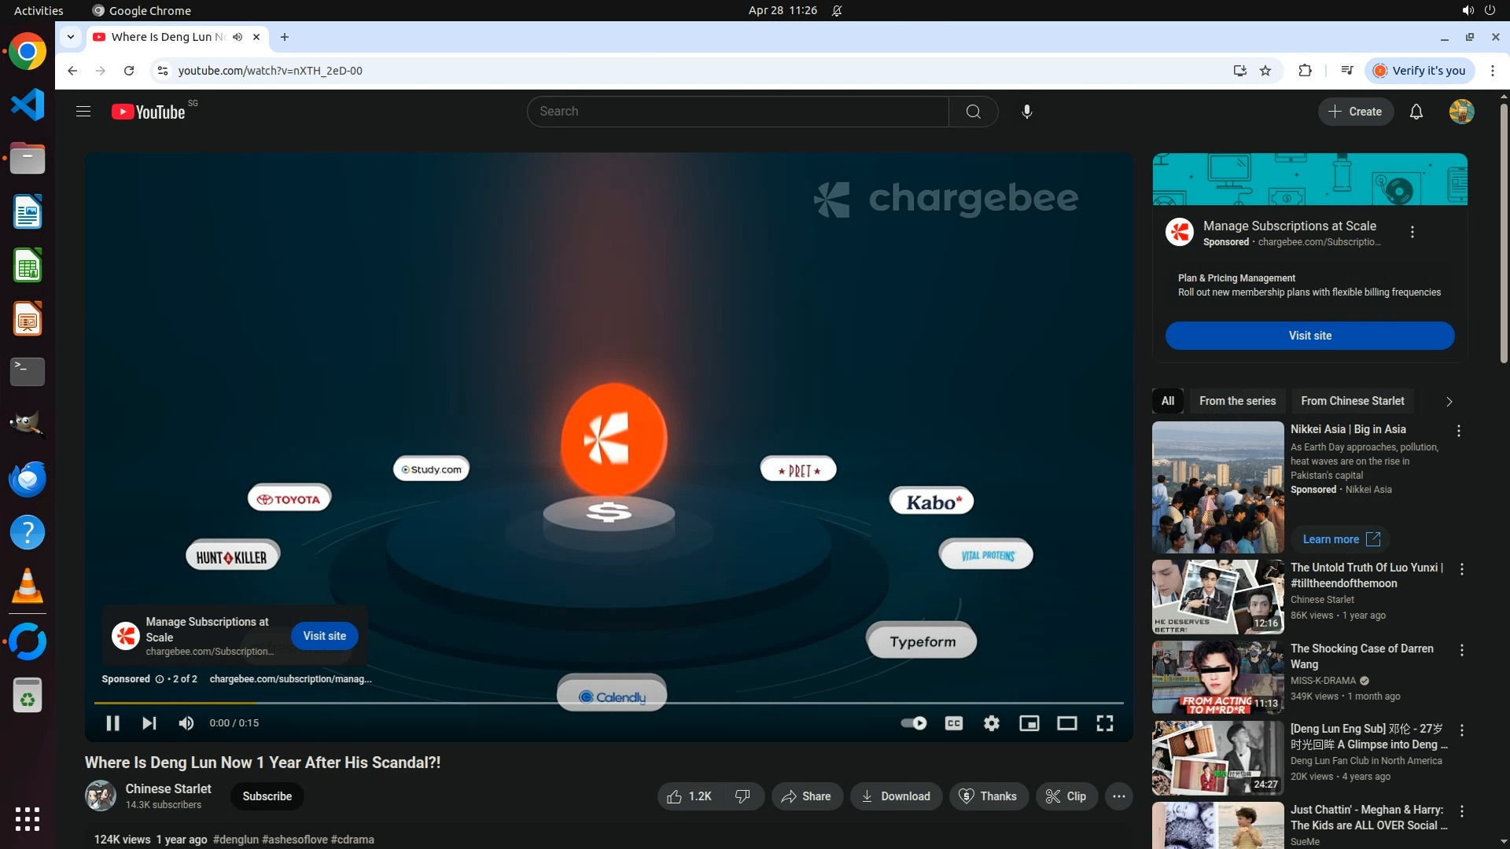Mute the video player volume
The height and width of the screenshot is (849, 1510).
pyautogui.click(x=186, y=723)
